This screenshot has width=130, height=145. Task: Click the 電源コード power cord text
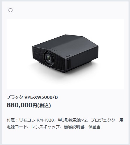17,127
